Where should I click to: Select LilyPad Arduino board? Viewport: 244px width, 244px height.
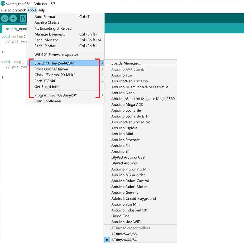point(140,163)
